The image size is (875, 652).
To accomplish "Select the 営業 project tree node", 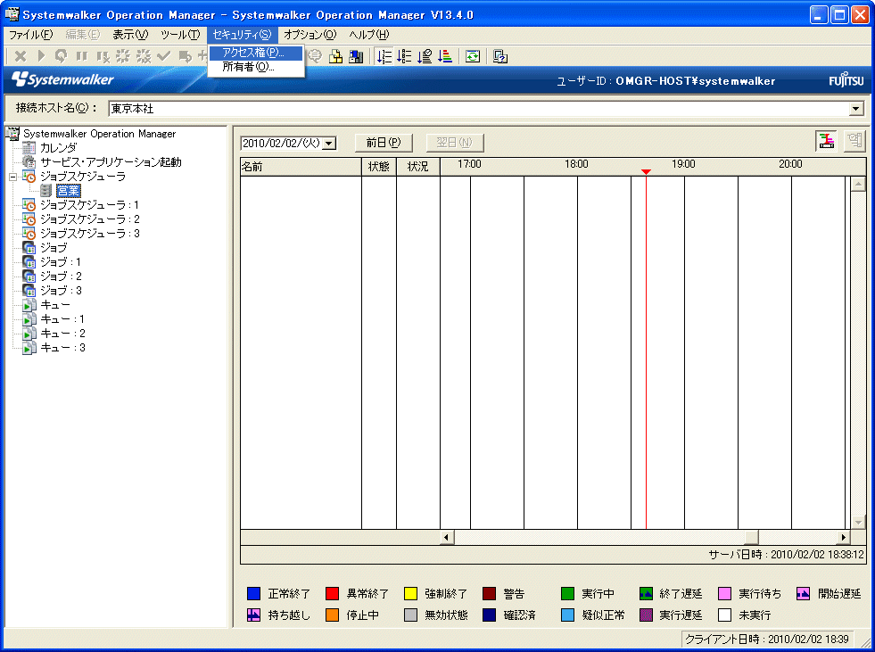I will coord(69,191).
